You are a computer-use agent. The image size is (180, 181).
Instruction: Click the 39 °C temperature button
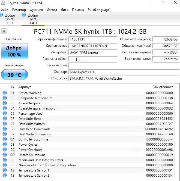point(14,75)
